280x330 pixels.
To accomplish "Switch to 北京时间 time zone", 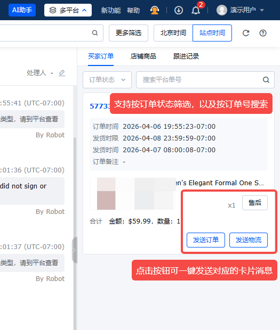I will (173, 33).
